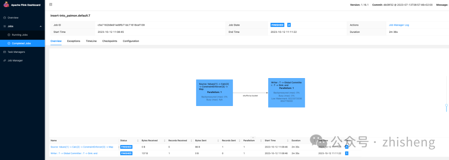Image resolution: width=449 pixels, height=160 pixels.
Task: Open the Job Manager sidebar entry
Action: coord(13,61)
